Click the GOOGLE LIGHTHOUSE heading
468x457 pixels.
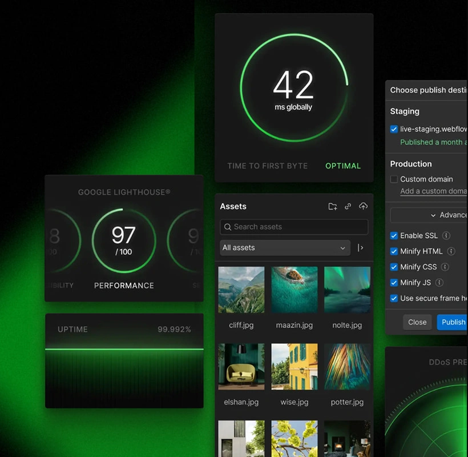coord(124,192)
